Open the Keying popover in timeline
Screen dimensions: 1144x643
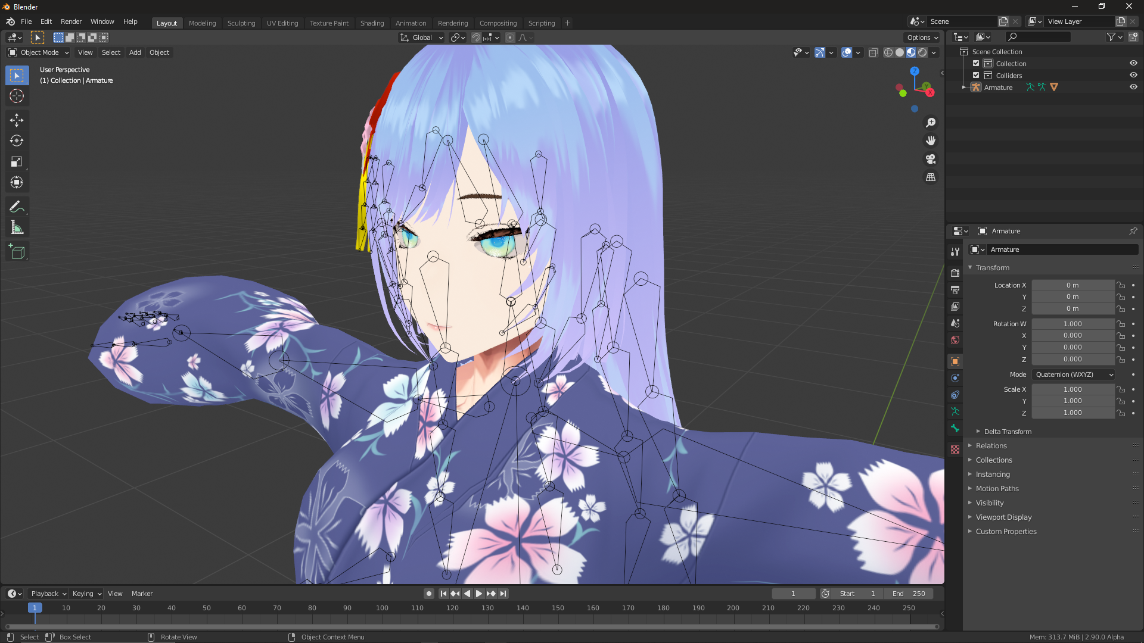click(x=87, y=594)
